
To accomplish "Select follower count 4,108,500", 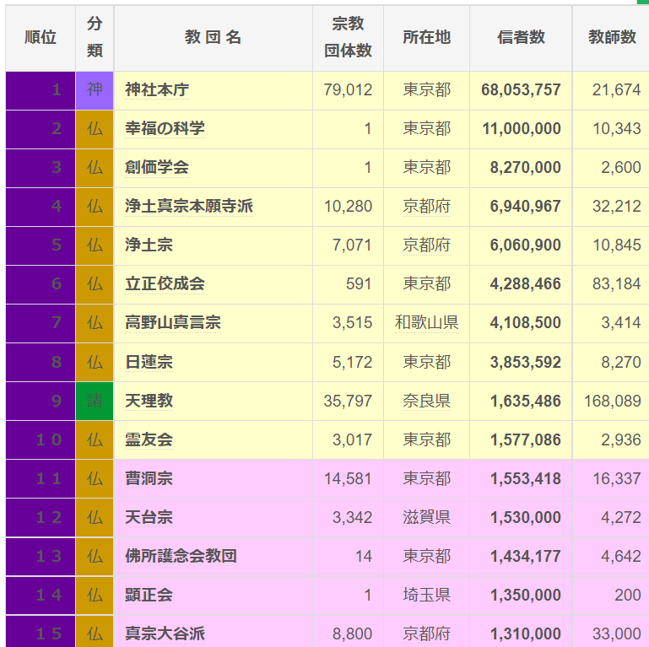I will point(526,323).
